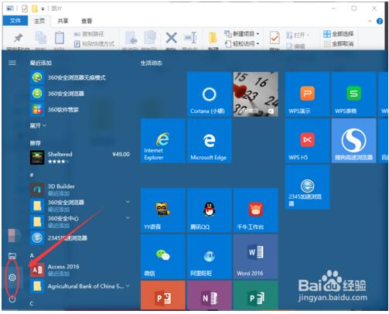Click 复制路径 in Explorer ribbon

tap(89, 34)
